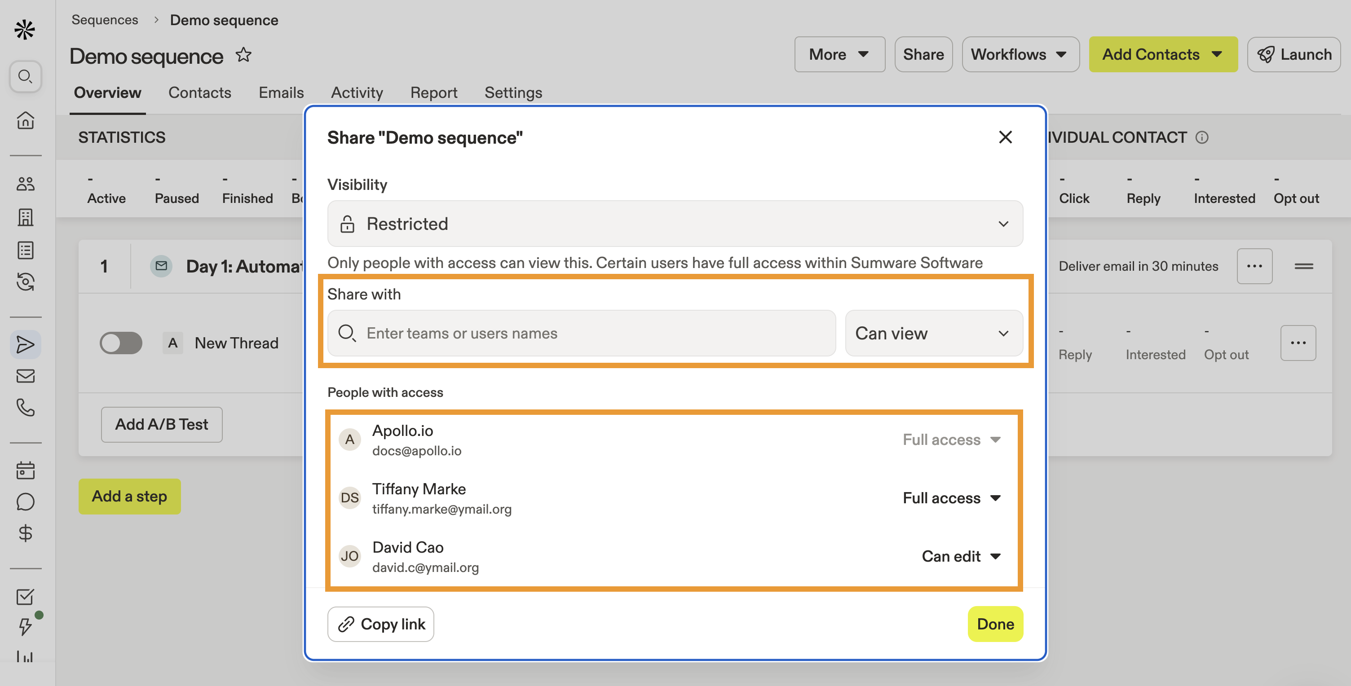Open the Restricted visibility dropdown
This screenshot has height=686, width=1351.
pyautogui.click(x=675, y=224)
